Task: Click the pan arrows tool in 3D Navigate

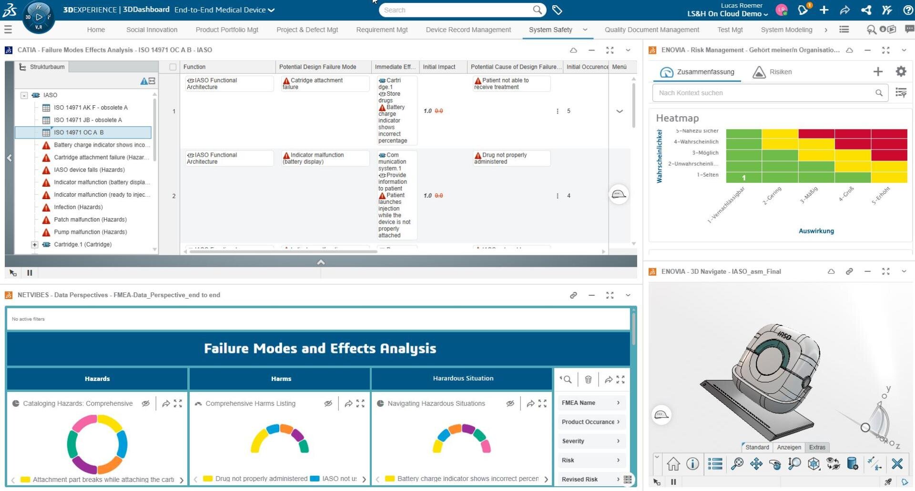Action: pyautogui.click(x=756, y=464)
